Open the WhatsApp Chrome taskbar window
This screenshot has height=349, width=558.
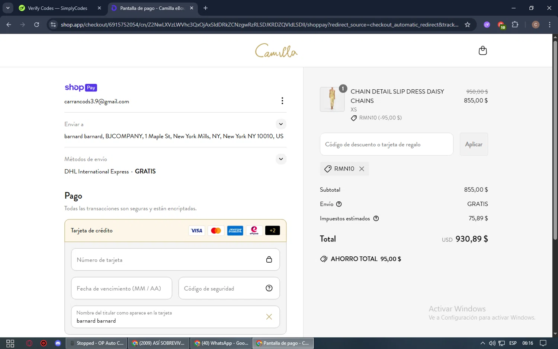click(221, 343)
